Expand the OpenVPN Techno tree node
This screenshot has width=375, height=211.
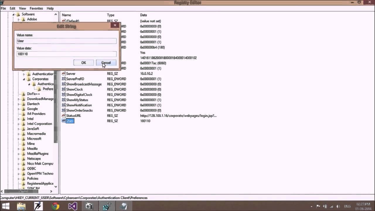18,174
